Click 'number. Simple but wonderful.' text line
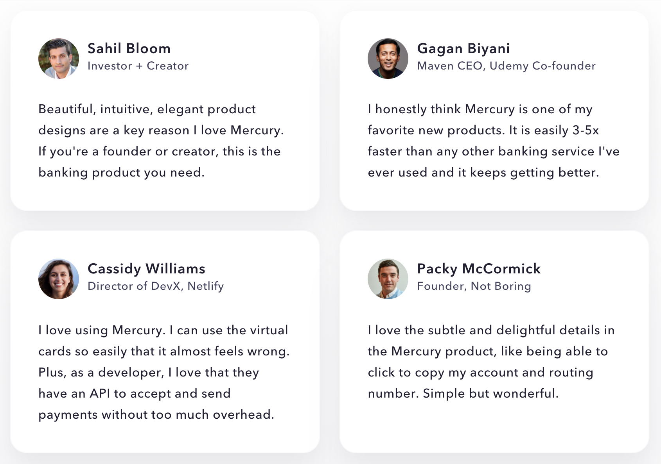The image size is (661, 464). (463, 393)
